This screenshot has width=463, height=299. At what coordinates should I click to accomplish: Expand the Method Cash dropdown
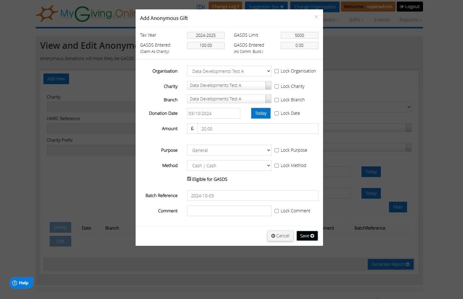[x=229, y=165]
